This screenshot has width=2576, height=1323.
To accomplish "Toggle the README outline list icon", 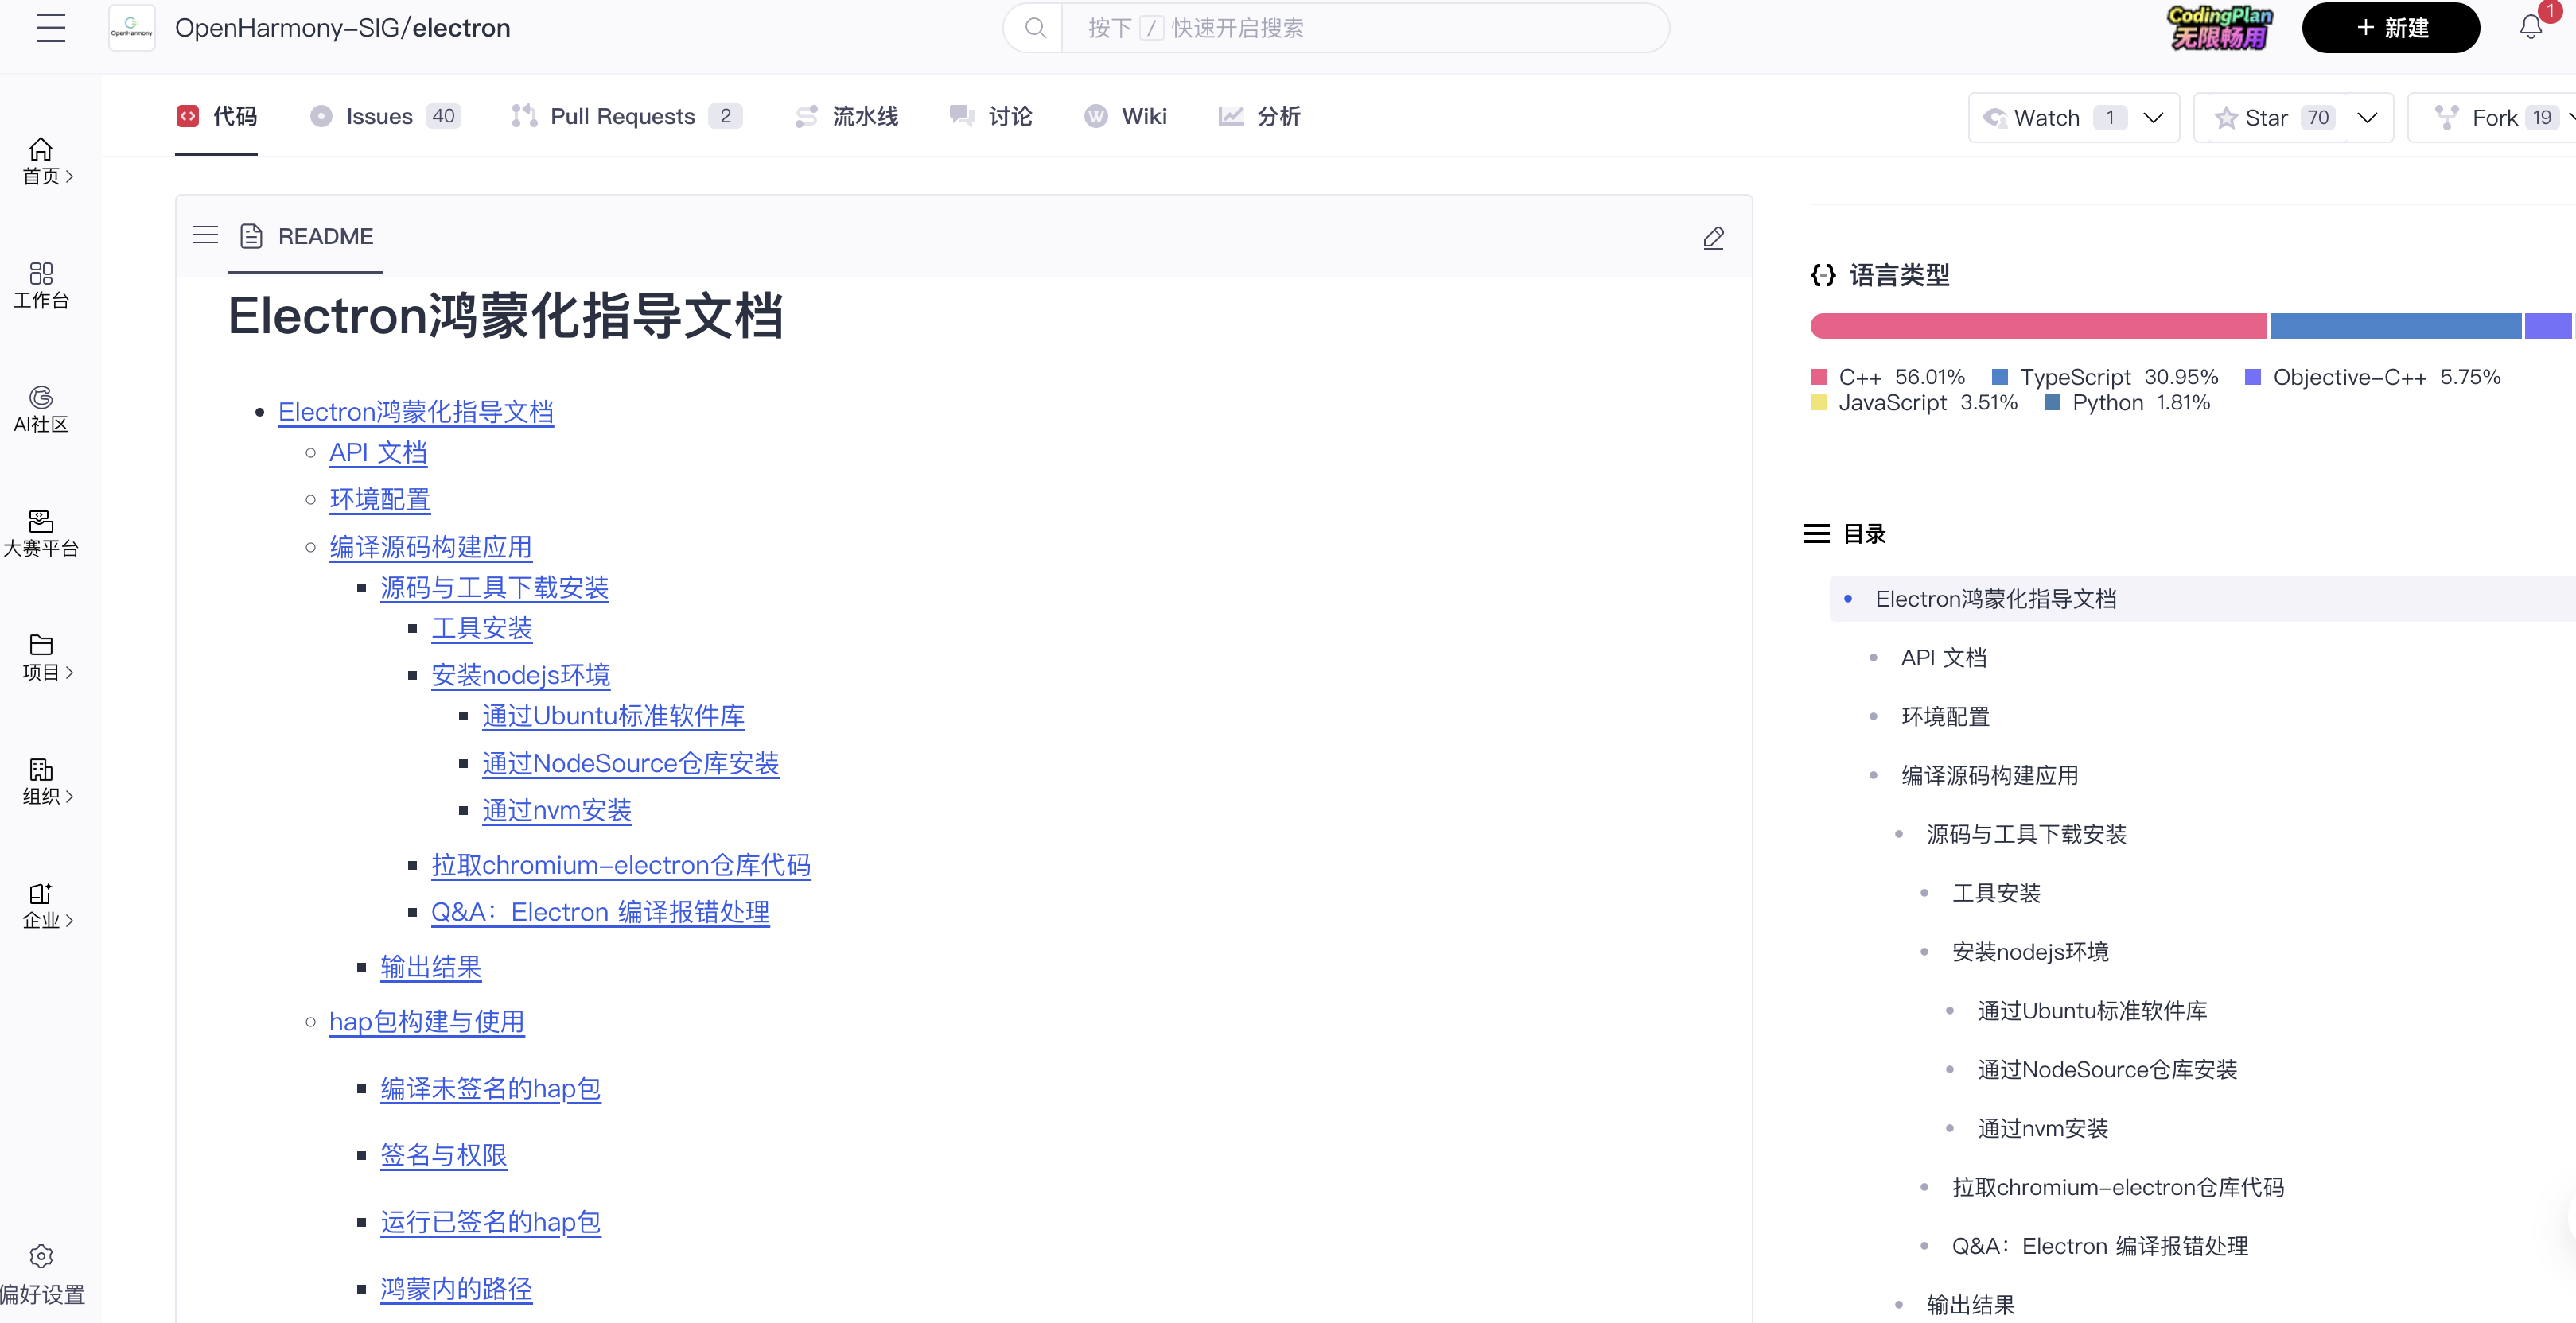I will click(205, 235).
